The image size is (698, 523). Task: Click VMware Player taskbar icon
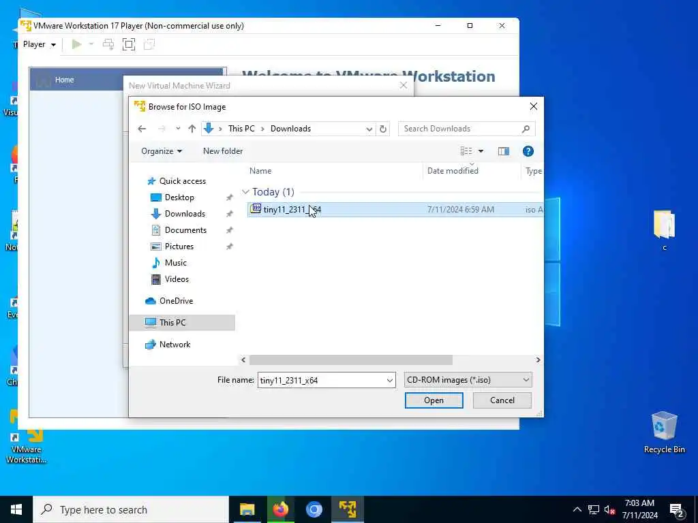click(347, 509)
